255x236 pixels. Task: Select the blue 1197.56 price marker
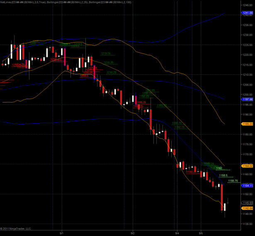pos(248,100)
